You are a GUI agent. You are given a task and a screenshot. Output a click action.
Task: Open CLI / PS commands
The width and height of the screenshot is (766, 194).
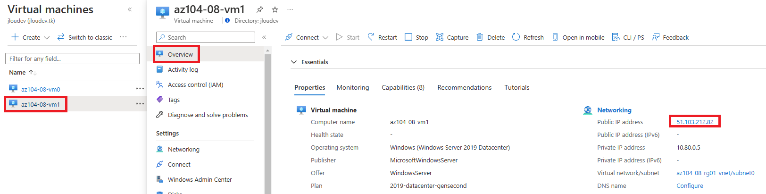tap(628, 37)
